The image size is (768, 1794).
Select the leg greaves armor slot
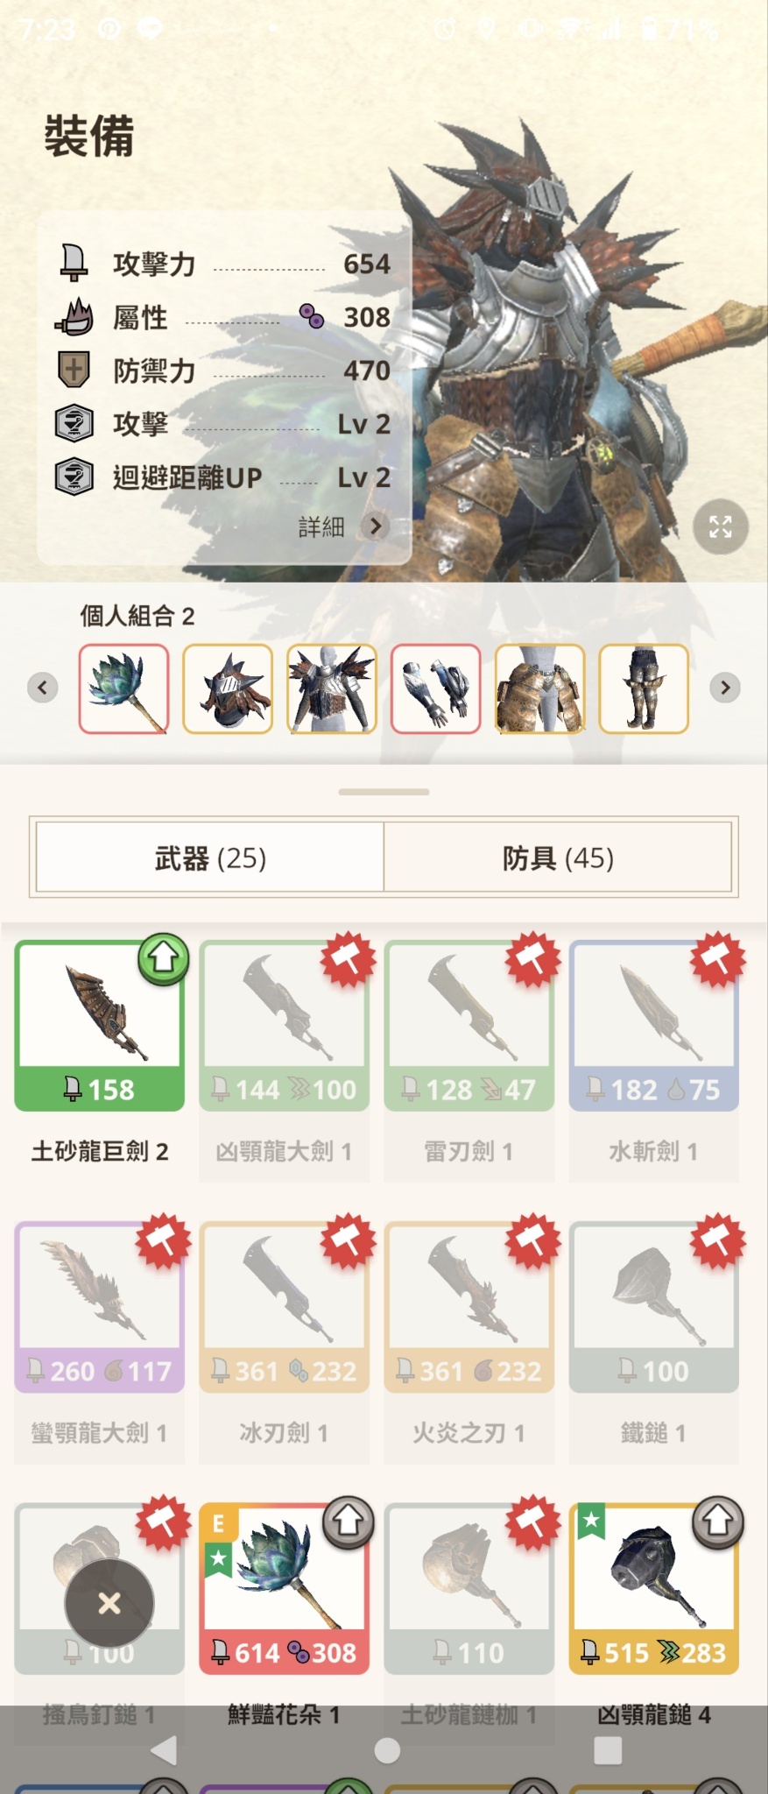[644, 689]
